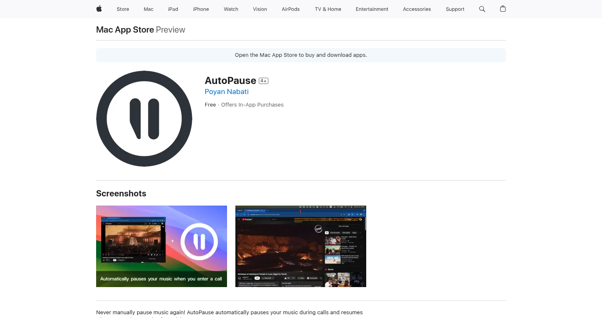Open the Accessories menu item
Screen dimensions: 602x318
click(417, 9)
